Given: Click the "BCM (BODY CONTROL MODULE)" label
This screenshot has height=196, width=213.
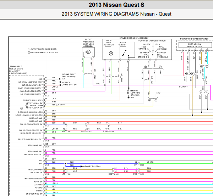Looking at the screenshot, I should [18, 72].
